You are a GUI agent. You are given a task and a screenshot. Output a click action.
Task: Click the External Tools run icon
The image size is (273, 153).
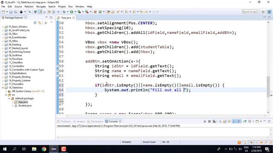87,12
